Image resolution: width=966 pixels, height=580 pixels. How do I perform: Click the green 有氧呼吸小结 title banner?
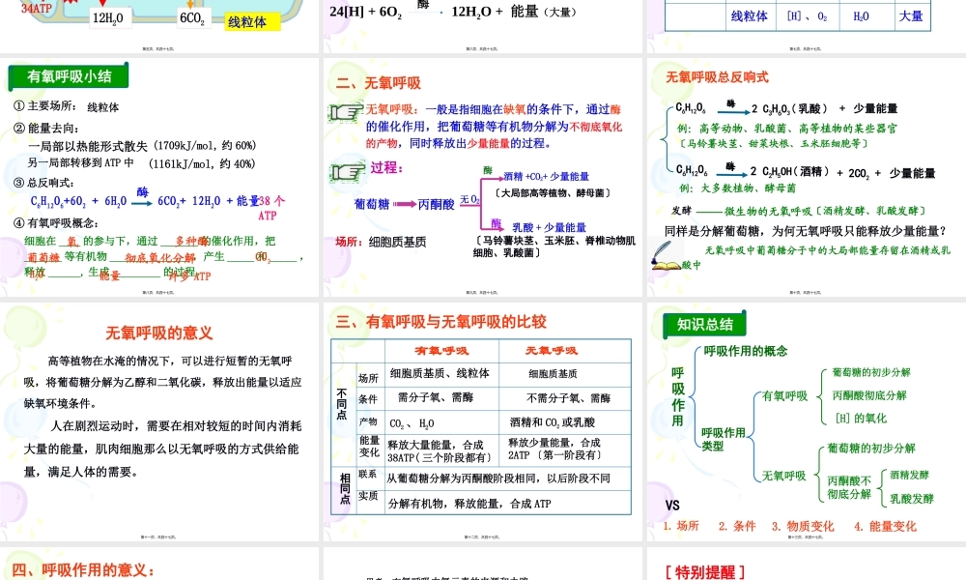click(x=69, y=76)
